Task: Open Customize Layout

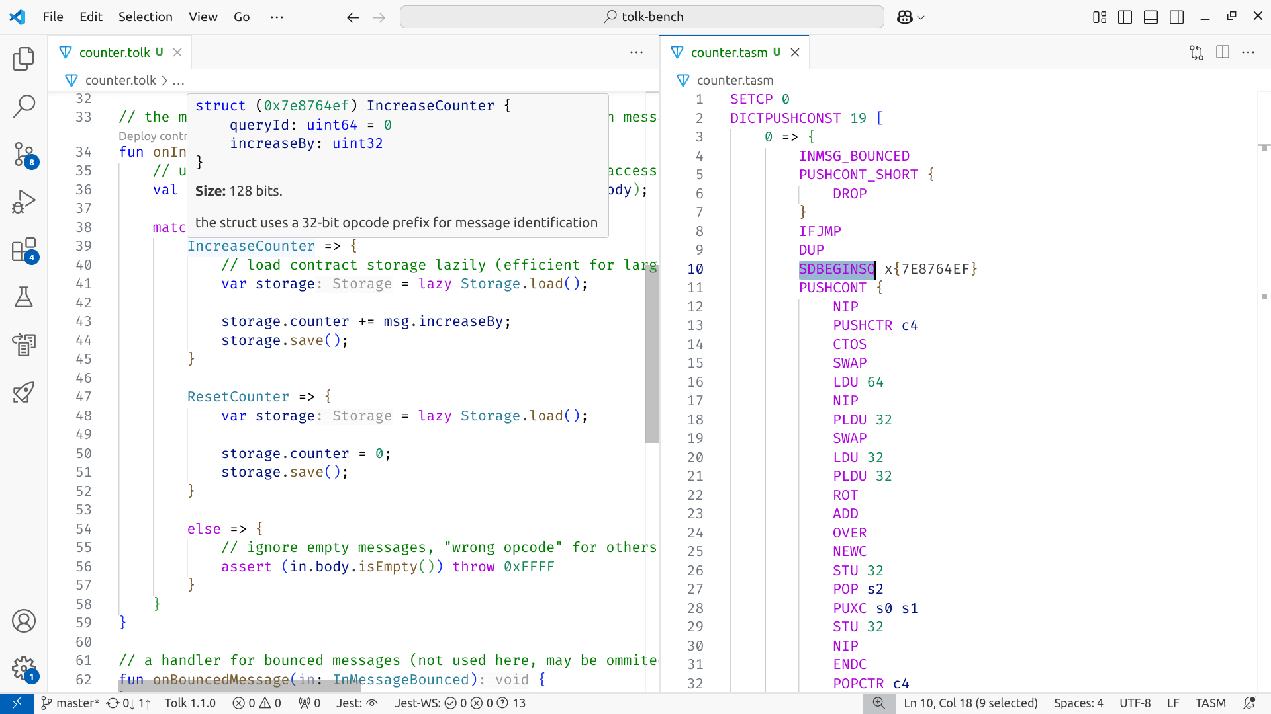Action: pos(1100,17)
